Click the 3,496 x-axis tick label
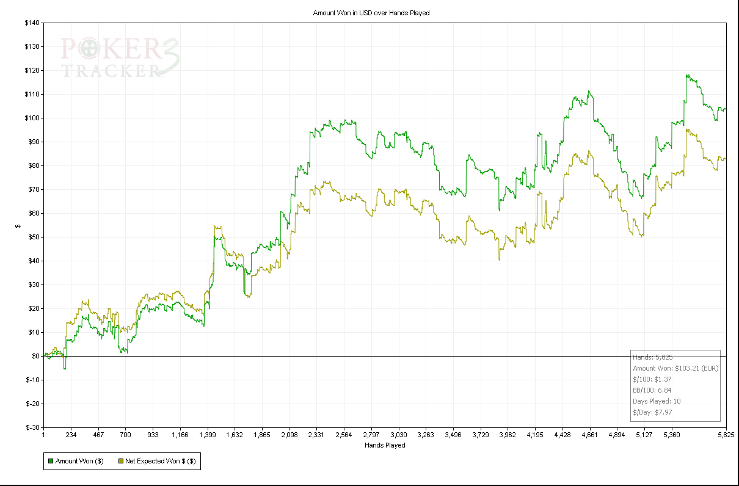Screen dimensions: 739x486 pos(453,435)
